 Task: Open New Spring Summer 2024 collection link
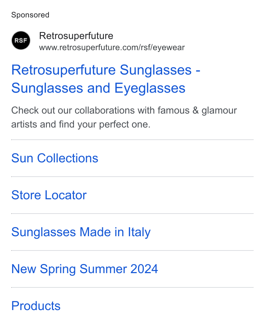pyautogui.click(x=85, y=269)
